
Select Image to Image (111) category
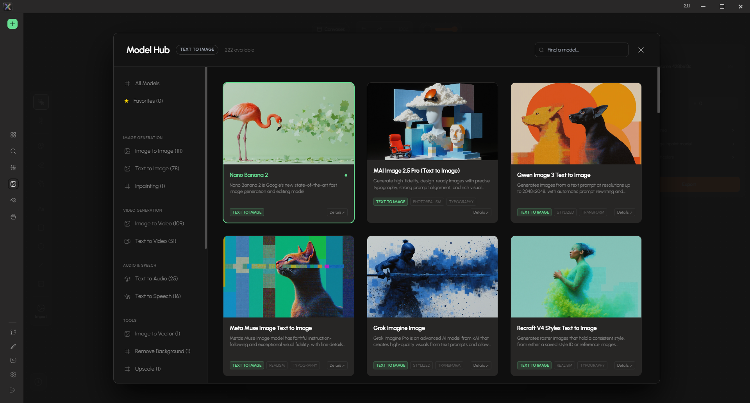point(159,151)
